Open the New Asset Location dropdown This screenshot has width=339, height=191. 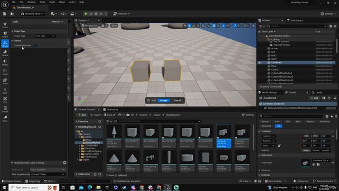point(48,174)
